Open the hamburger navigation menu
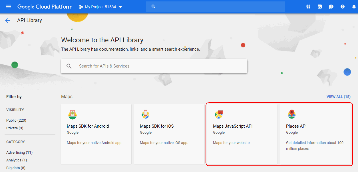This screenshot has width=358, height=172. point(9,7)
